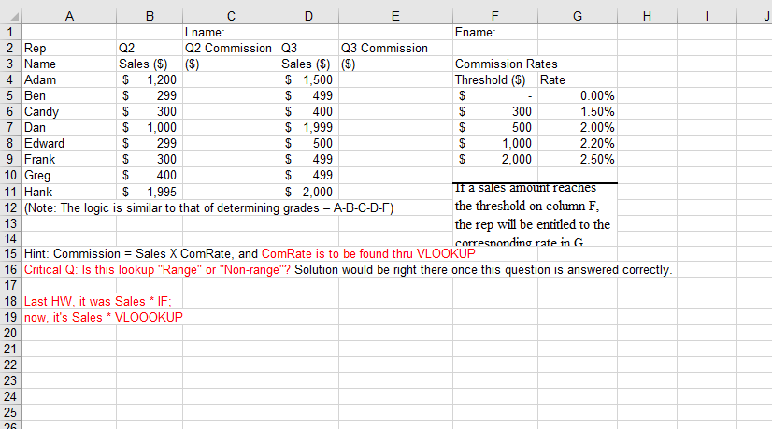Click the threshold 2,000 cell in column F
The width and height of the screenshot is (772, 429).
tap(495, 159)
